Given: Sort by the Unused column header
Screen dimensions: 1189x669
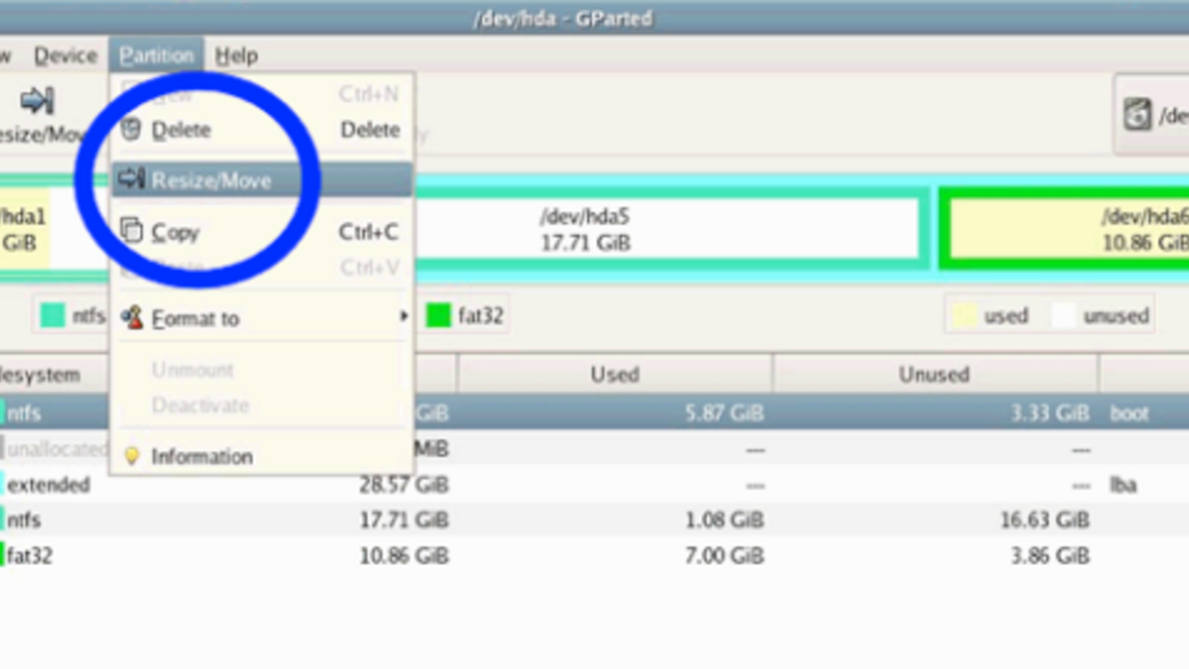Looking at the screenshot, I should click(934, 375).
